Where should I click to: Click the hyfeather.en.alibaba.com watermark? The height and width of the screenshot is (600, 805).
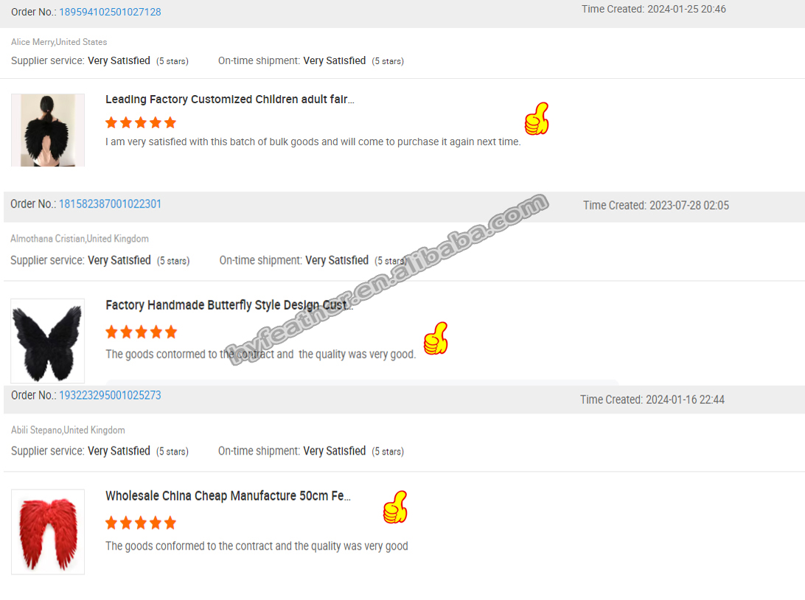click(388, 279)
